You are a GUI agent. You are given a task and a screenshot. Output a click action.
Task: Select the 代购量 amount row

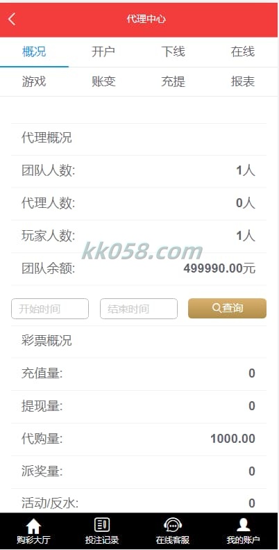pyautogui.click(x=139, y=439)
